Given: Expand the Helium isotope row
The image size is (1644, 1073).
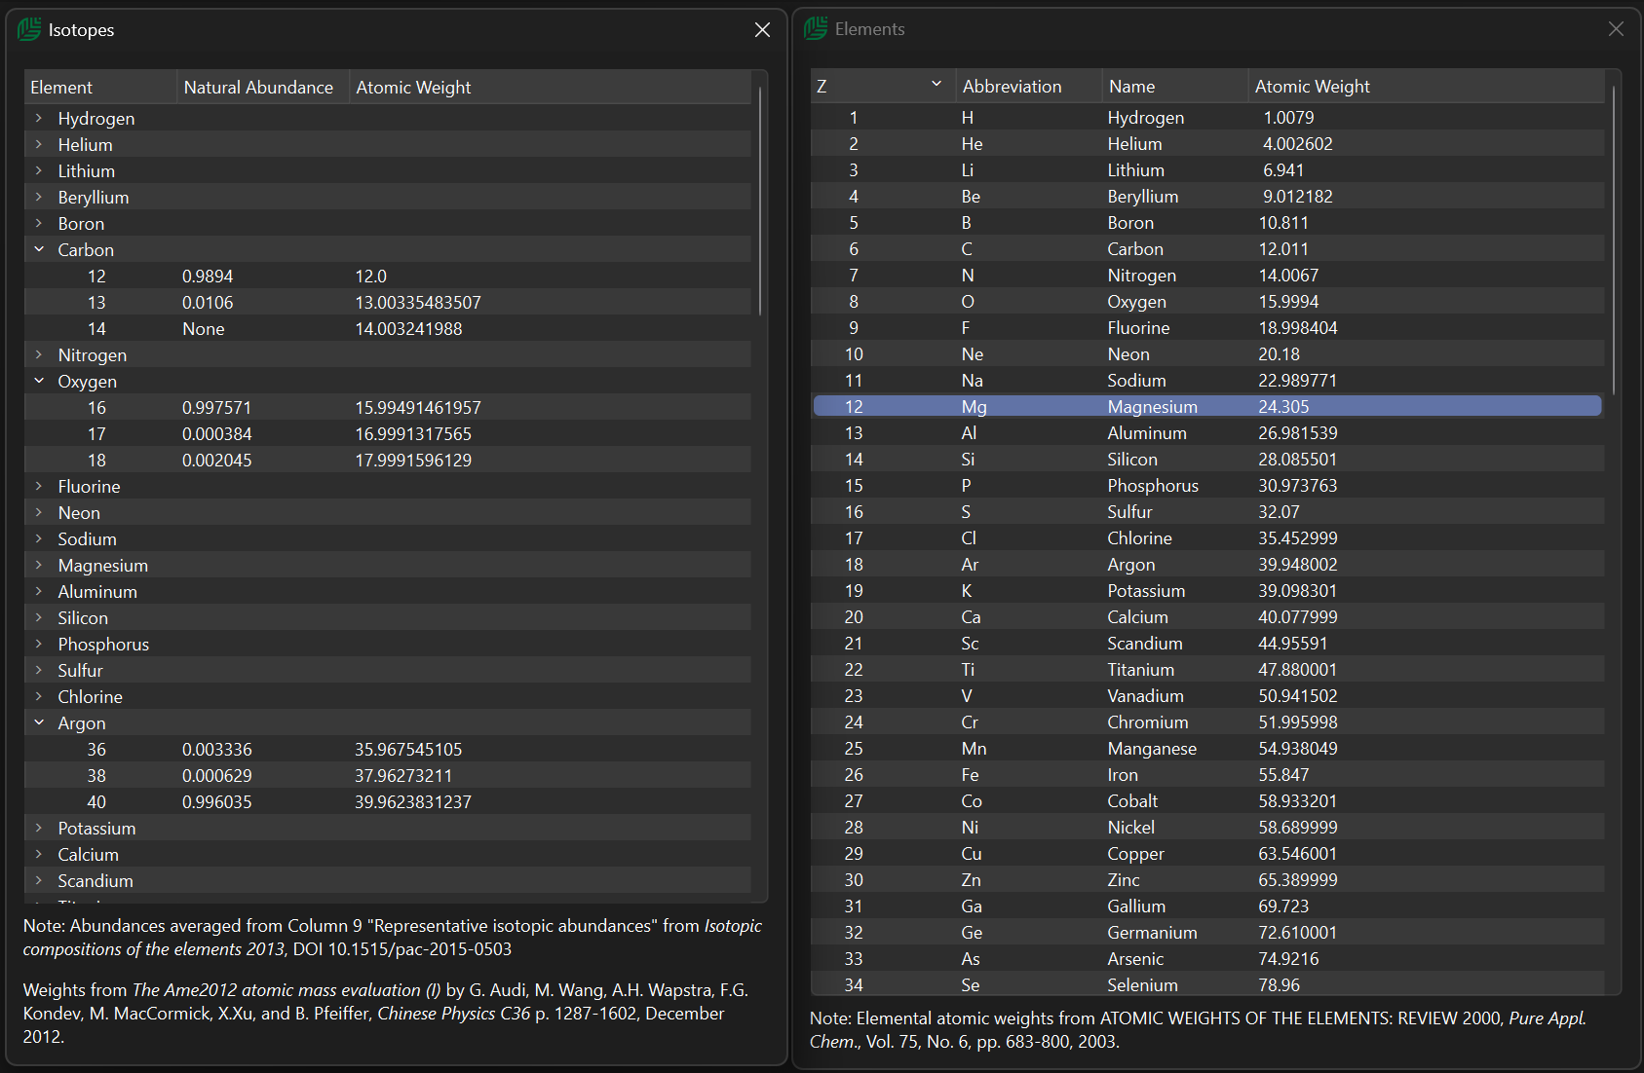Looking at the screenshot, I should (x=39, y=144).
